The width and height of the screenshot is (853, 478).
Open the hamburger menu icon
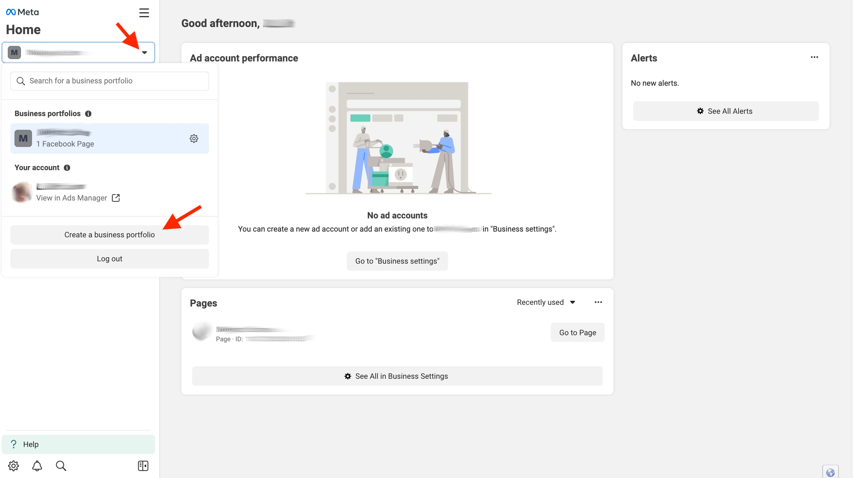[x=144, y=13]
